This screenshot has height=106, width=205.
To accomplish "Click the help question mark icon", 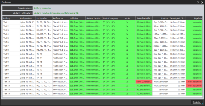I will (x=198, y=2).
